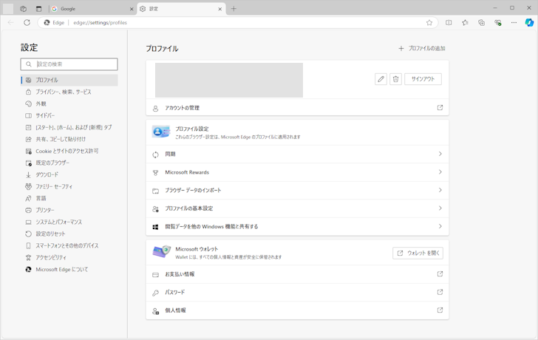
Task: Click ウォレットを開く button
Action: coord(418,253)
